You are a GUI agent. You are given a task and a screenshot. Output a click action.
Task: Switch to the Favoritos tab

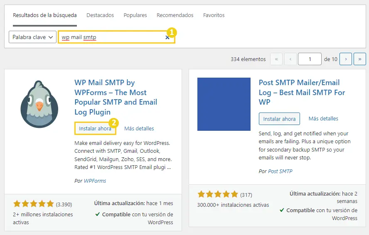pos(214,15)
